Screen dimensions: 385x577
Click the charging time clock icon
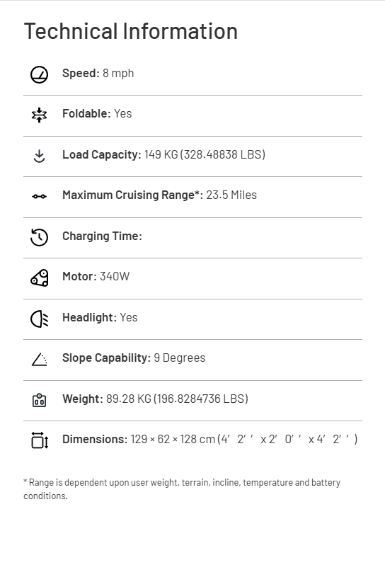point(39,237)
